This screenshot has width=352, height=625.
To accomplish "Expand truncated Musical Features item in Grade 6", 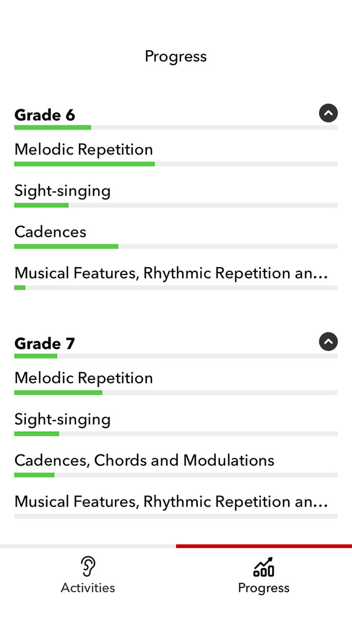I will (x=171, y=273).
